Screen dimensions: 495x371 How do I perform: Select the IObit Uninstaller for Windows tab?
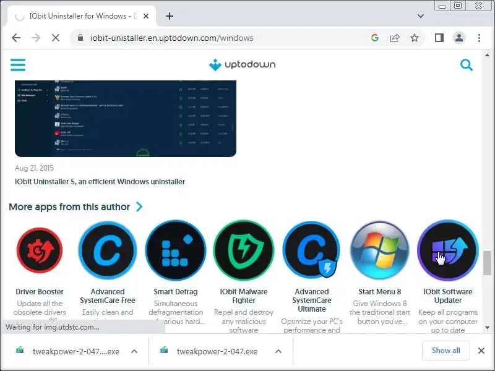click(82, 16)
